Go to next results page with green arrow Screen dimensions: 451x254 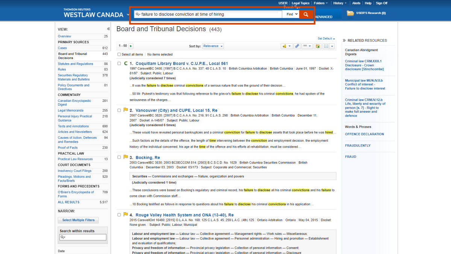point(131,46)
